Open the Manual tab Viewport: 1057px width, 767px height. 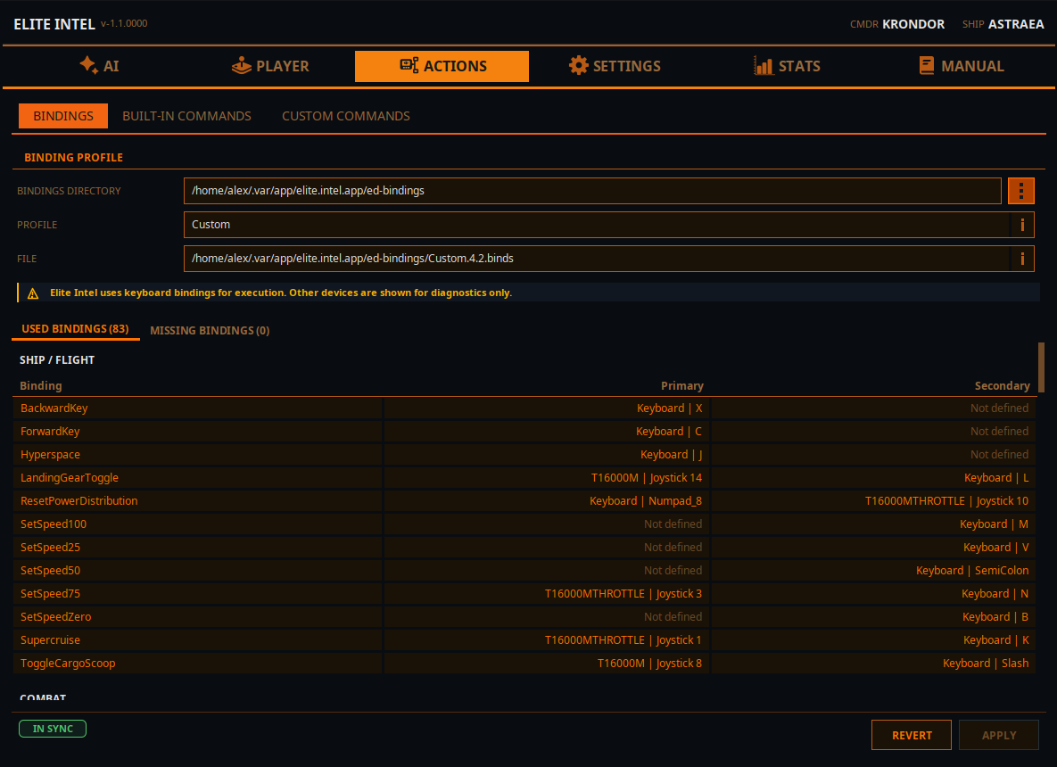[x=962, y=66]
